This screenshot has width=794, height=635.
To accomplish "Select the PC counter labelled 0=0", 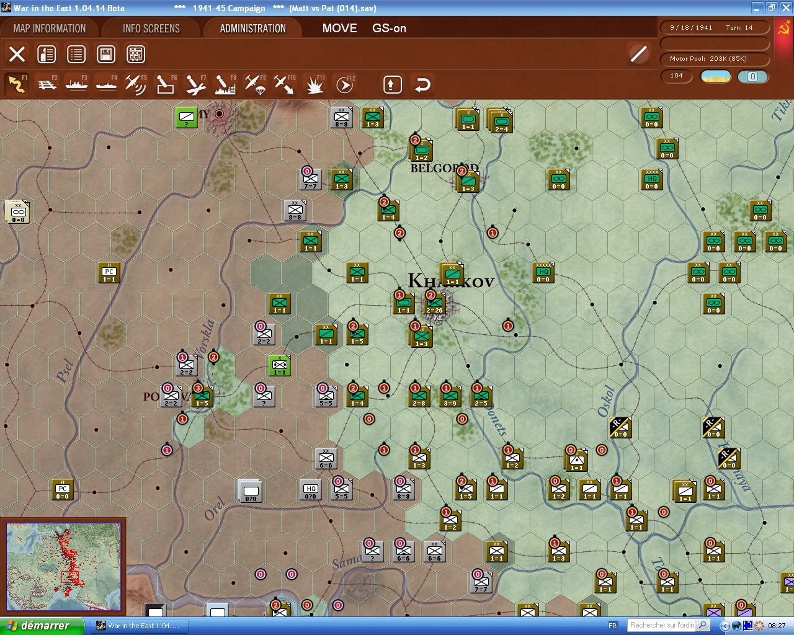I will pyautogui.click(x=63, y=490).
